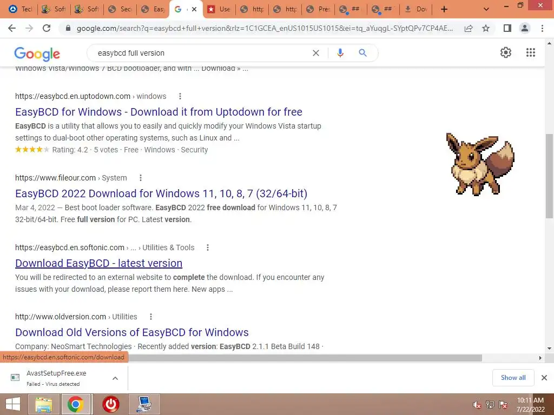Click the vertical scrollbar thumb
This screenshot has height=415, width=554.
[x=550, y=176]
